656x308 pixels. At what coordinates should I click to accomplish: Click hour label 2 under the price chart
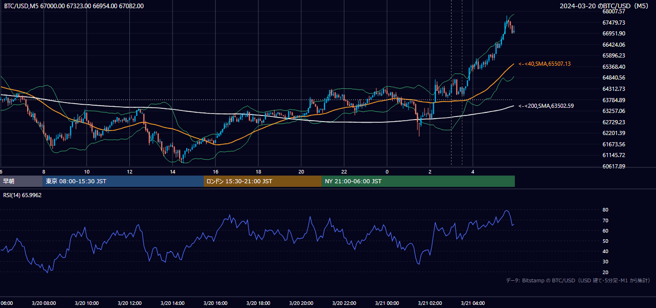click(x=430, y=171)
